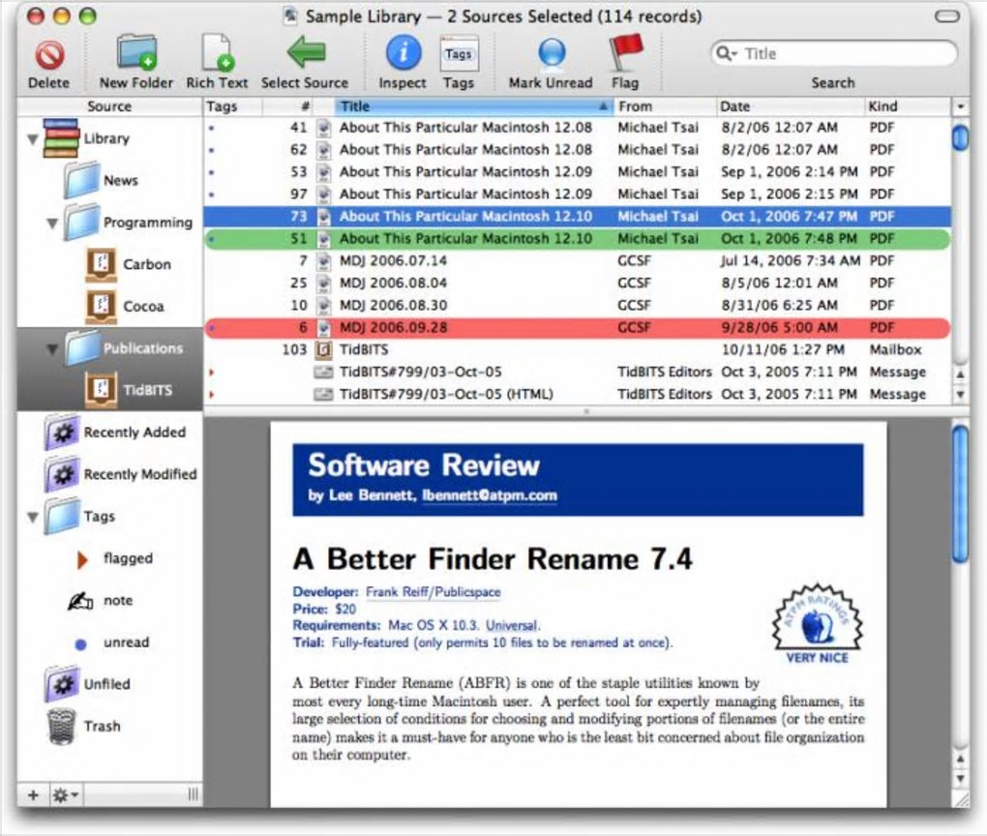The height and width of the screenshot is (836, 987).
Task: Select record 41 in the list
Action: tap(578, 128)
